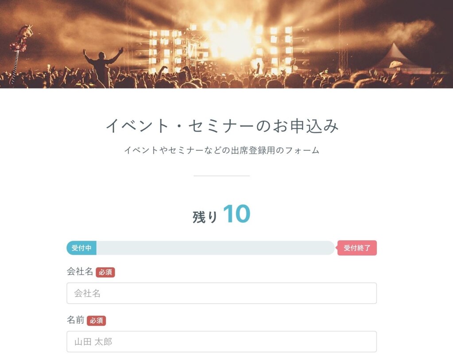Click the remaining count number 10
Viewport: 453px width, 363px height.
236,214
